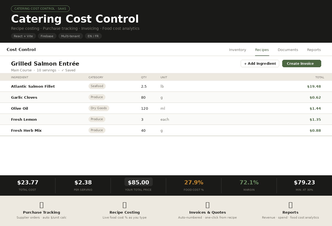Viewport: 332px width, 226px height.
Task: Click the Grilled Salmon Entrée recipe title
Action: [x=45, y=64]
